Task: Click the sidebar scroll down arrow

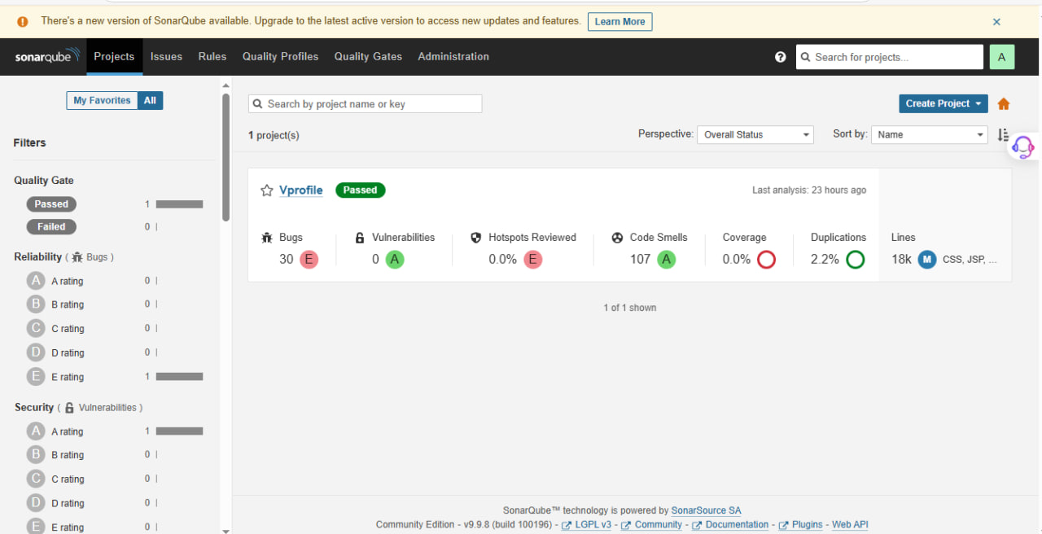Action: coord(225,530)
